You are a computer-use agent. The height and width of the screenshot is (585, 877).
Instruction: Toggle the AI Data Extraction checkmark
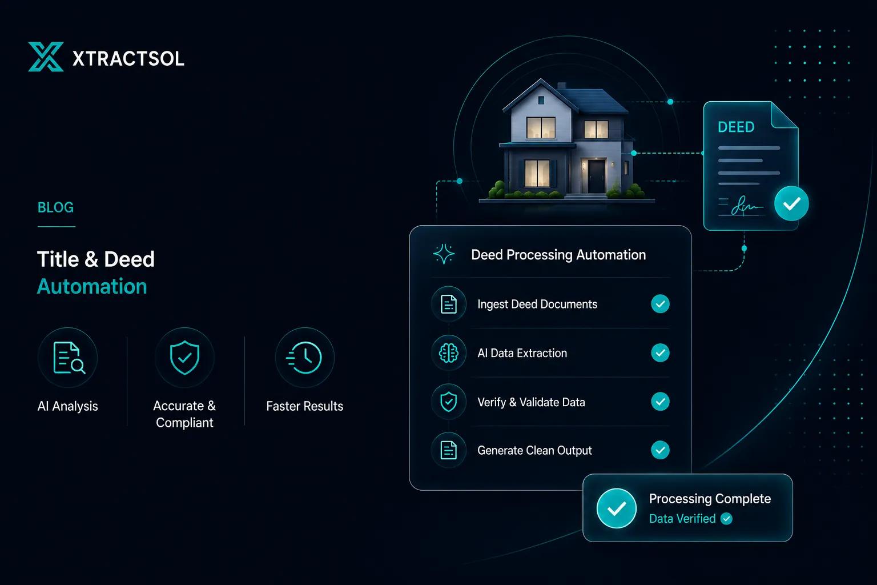[x=660, y=353]
